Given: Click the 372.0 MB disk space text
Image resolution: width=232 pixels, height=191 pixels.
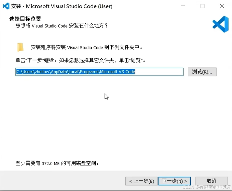Looking at the screenshot, I should coord(57,163).
